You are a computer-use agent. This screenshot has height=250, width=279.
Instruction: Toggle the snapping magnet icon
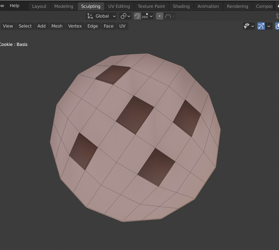[137, 16]
